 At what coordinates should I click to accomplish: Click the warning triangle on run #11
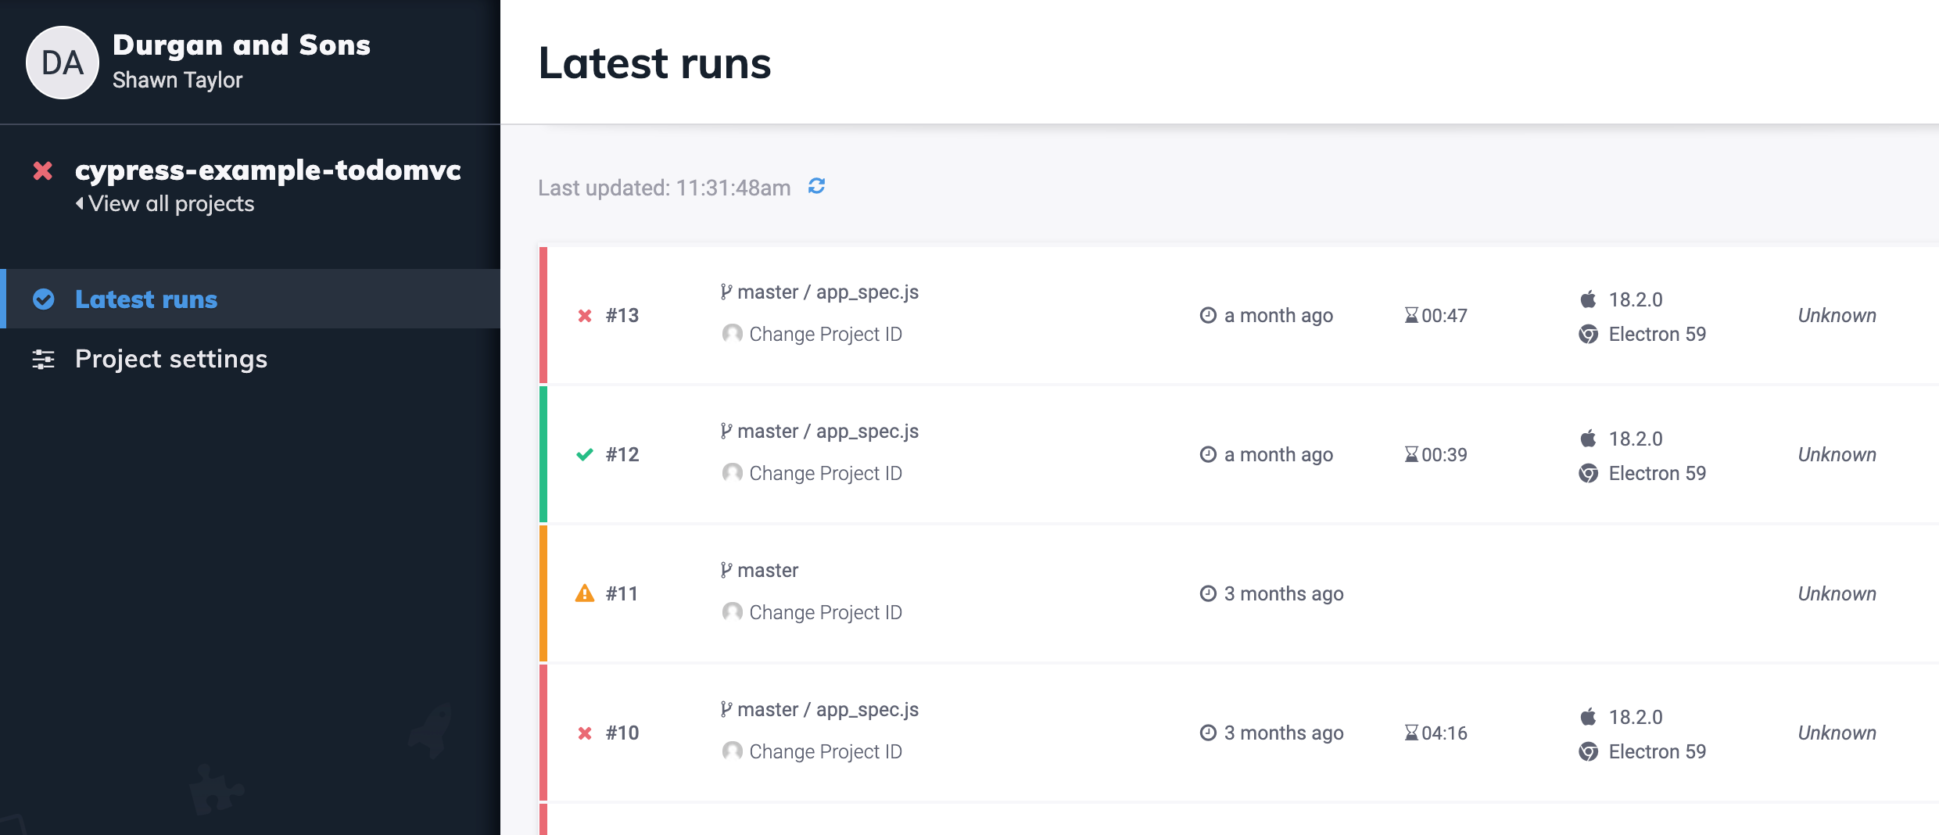click(x=585, y=593)
